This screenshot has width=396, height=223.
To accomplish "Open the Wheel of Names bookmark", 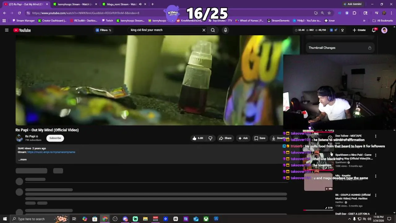I will pos(249,21).
